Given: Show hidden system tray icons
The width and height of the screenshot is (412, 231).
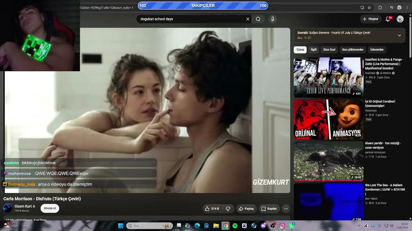Looking at the screenshot, I should (x=359, y=226).
